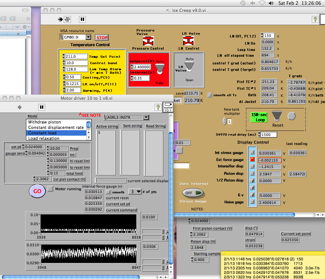Click the red Pressure Valve icon

point(148,41)
